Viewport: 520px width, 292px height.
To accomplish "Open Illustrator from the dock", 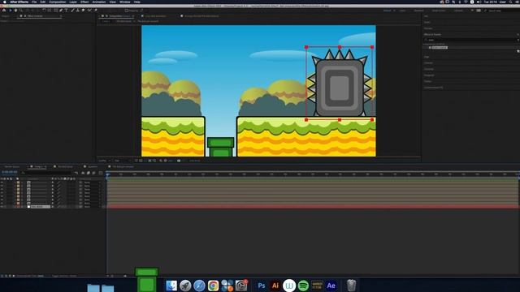I will pyautogui.click(x=275, y=286).
